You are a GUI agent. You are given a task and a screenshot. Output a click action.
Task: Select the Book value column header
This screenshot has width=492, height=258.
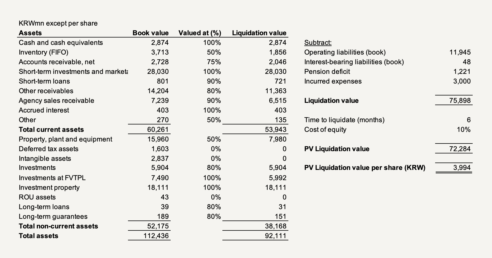(150, 33)
